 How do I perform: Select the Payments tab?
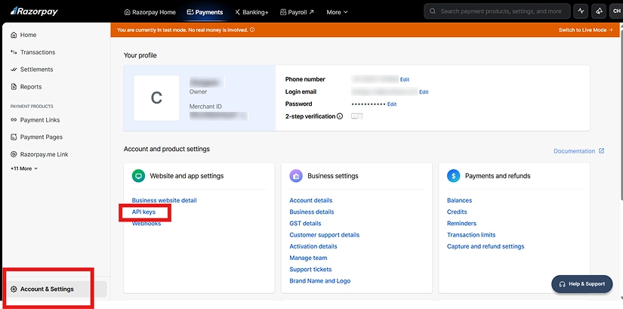pos(205,12)
